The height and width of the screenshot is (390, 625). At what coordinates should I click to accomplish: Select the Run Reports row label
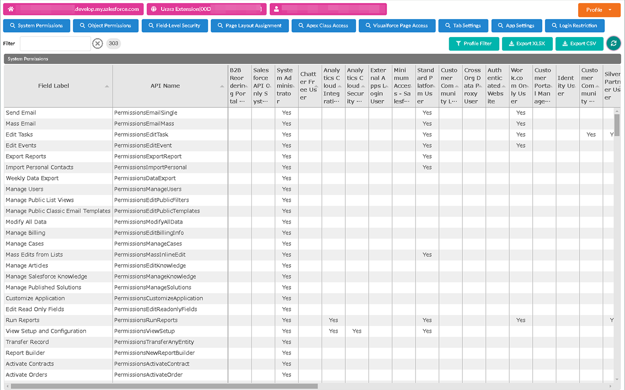click(22, 320)
